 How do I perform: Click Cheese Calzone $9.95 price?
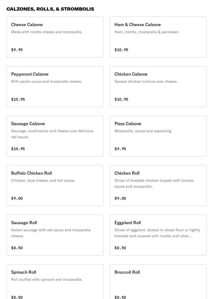[x=17, y=50]
